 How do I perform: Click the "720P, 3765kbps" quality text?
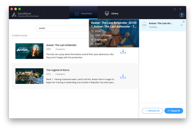[103, 35]
